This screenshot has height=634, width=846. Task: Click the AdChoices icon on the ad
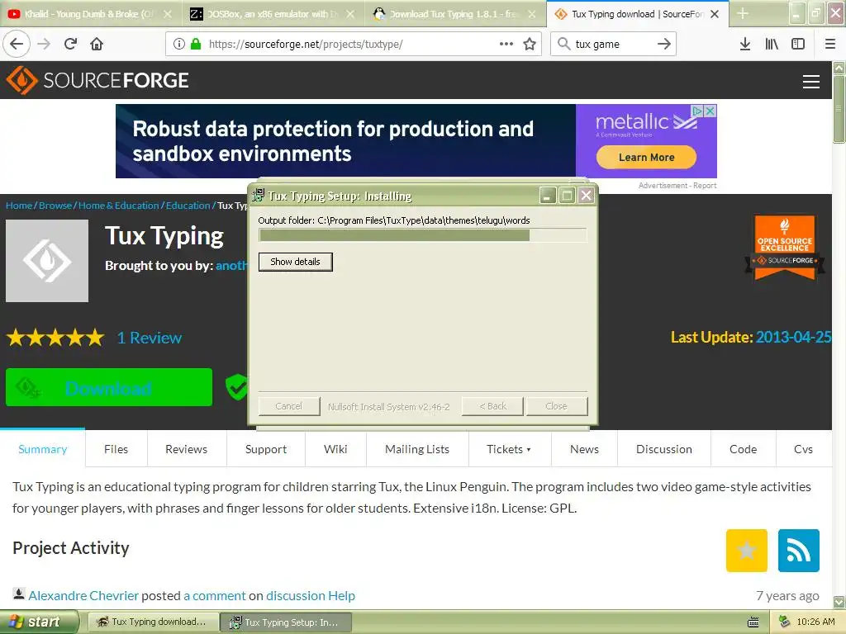[697, 111]
